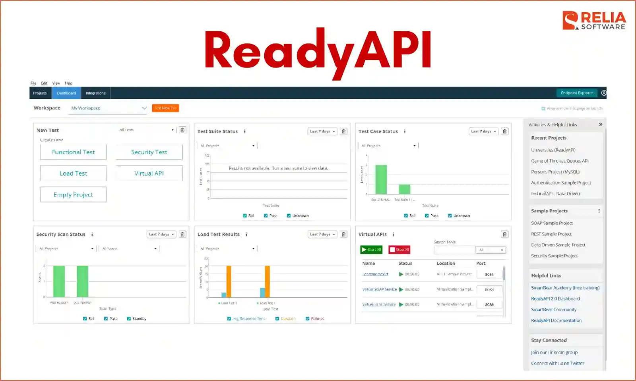Collapse the Activities & Helpful Links panel
This screenshot has width=636, height=381.
pos(601,124)
